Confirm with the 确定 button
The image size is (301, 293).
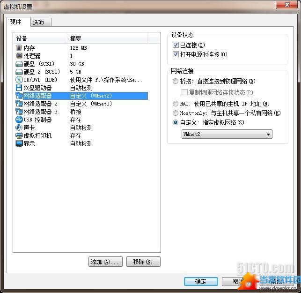pos(201,281)
